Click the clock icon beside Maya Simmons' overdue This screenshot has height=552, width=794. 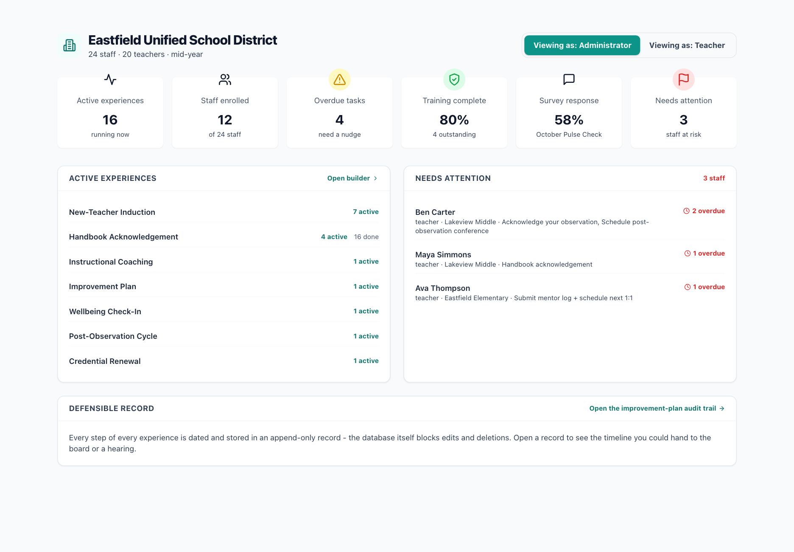pos(687,253)
